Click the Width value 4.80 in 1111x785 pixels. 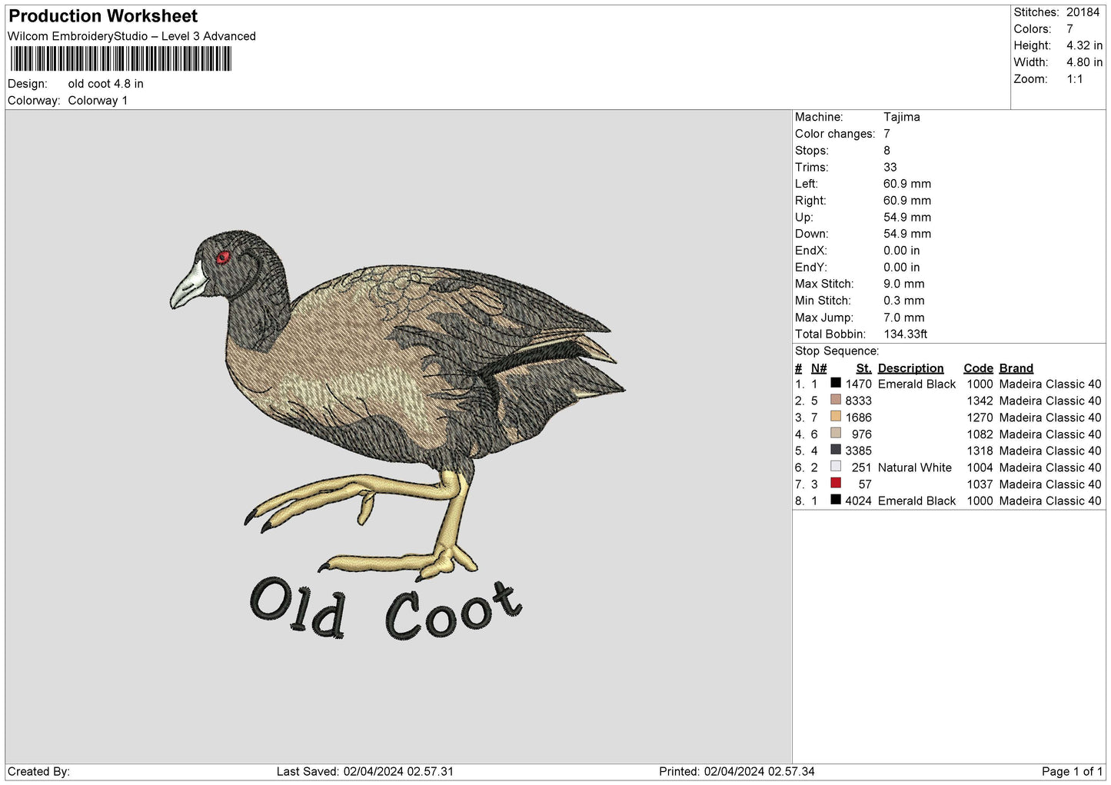coord(1084,62)
